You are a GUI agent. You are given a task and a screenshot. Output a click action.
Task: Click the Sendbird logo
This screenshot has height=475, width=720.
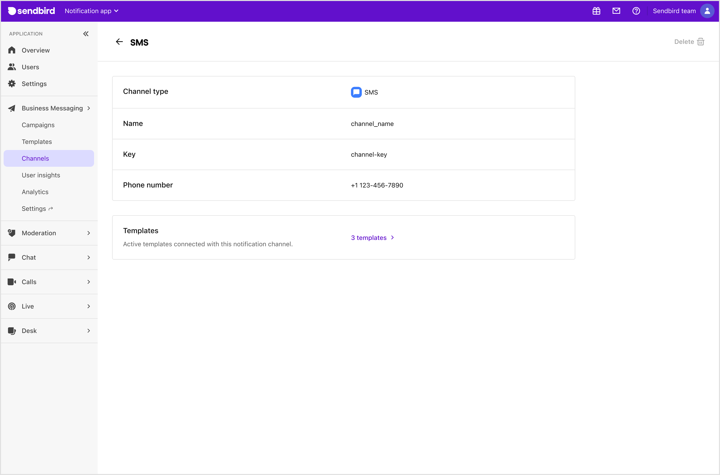30,11
